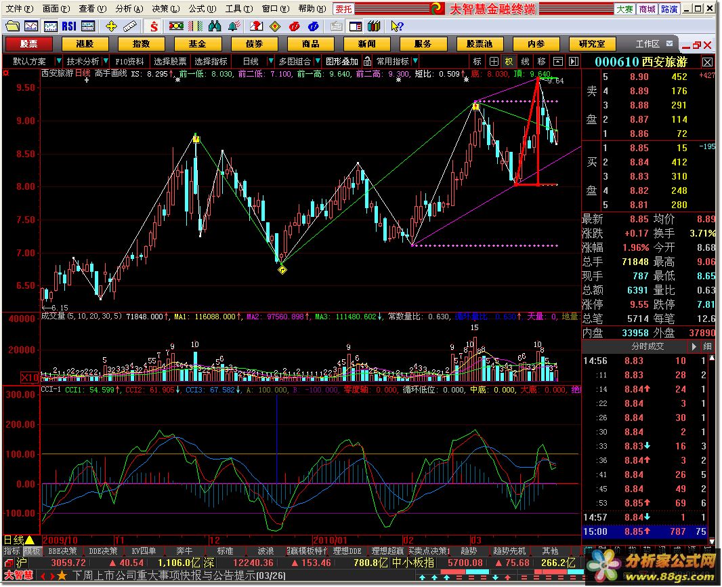Open the 常用指标 dropdown arrow
The width and height of the screenshot is (722, 587).
pos(415,61)
